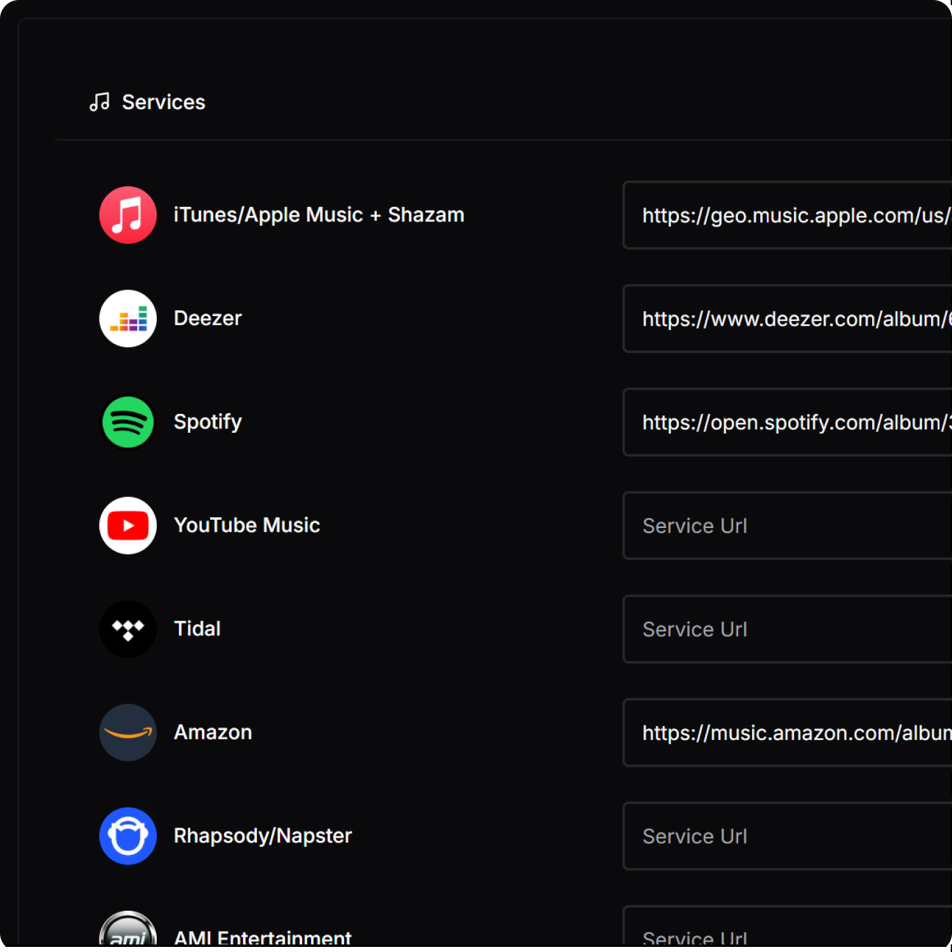Click the Apple Music URL field
Image resolution: width=952 pixels, height=952 pixels.
(x=787, y=215)
